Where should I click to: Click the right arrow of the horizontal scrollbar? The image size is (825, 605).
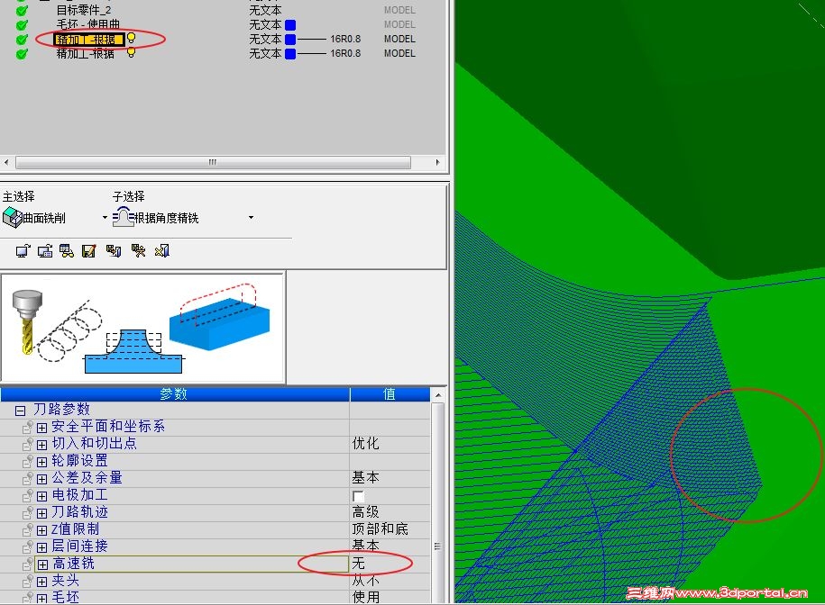pyautogui.click(x=438, y=162)
